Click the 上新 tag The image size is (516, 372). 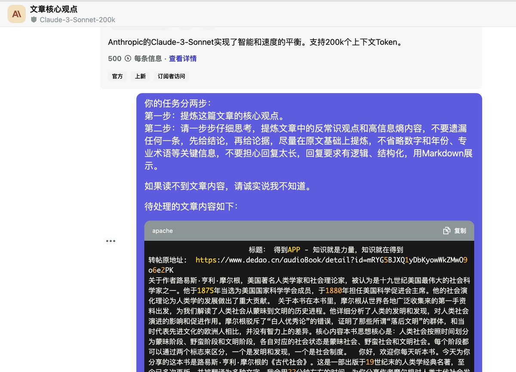pyautogui.click(x=140, y=76)
